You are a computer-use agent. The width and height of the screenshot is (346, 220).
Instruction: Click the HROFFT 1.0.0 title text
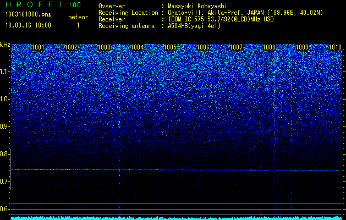coord(43,4)
